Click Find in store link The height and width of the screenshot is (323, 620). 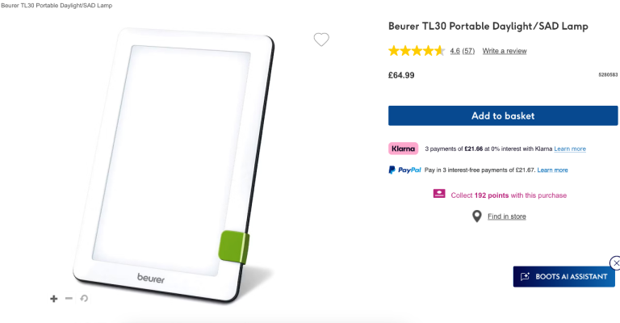click(506, 216)
